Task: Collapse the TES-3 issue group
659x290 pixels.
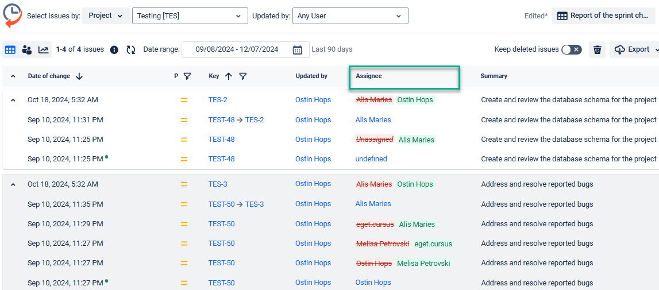Action: pos(13,184)
